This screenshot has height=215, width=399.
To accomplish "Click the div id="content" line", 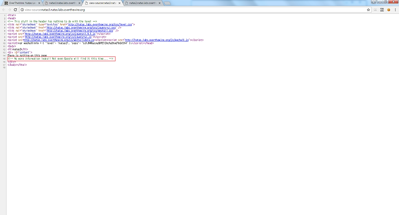I will (x=20, y=53).
